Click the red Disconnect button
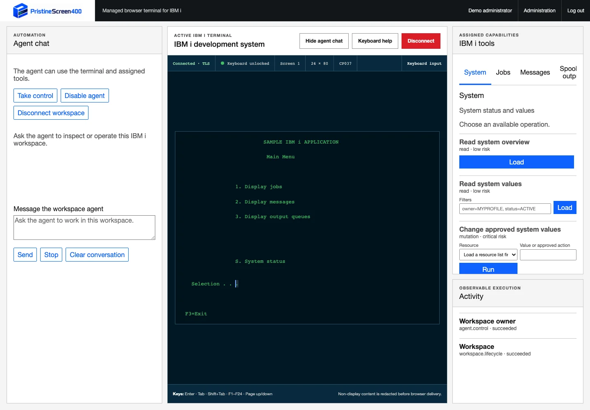590x410 pixels. [x=421, y=41]
